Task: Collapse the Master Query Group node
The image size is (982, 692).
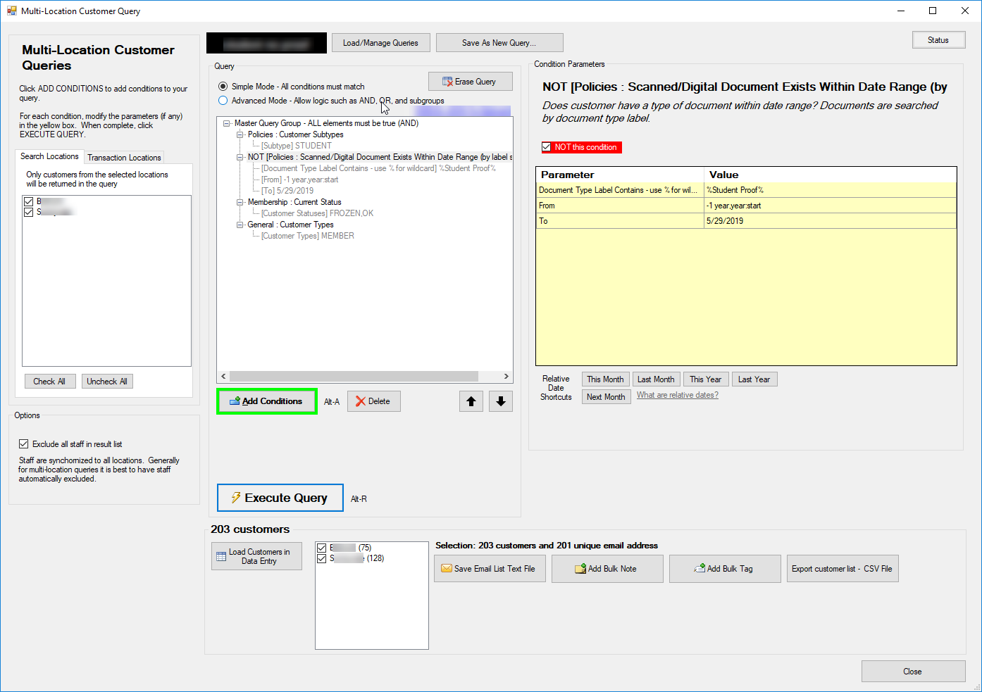Action: (x=227, y=123)
